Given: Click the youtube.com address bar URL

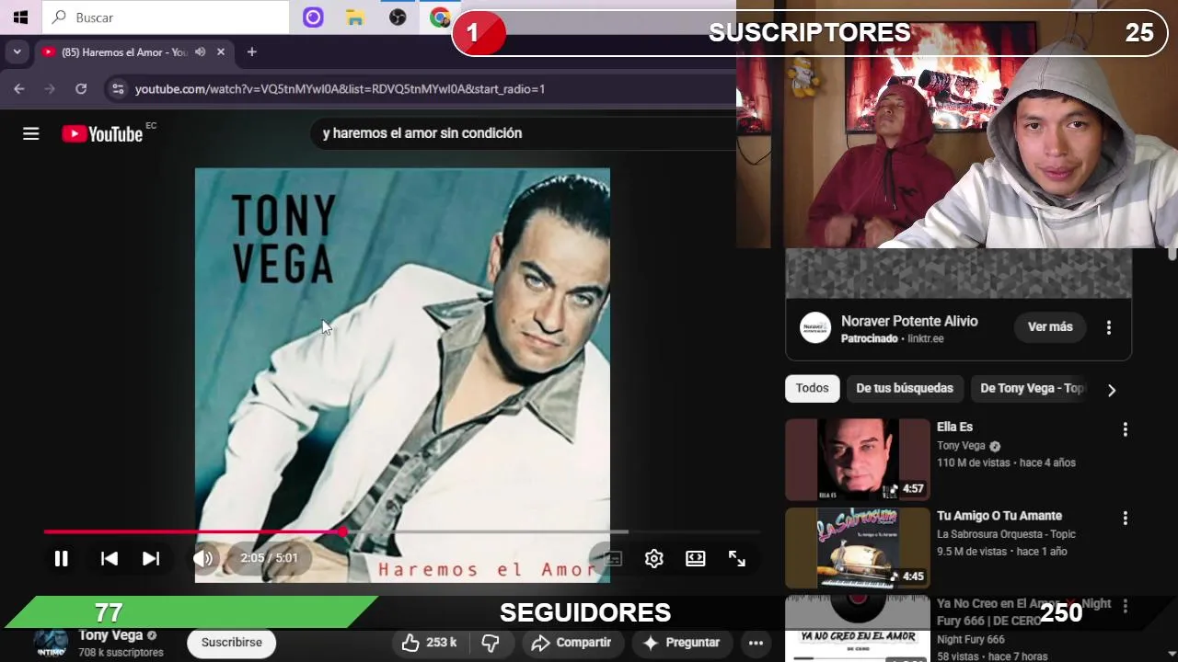Looking at the screenshot, I should [x=340, y=89].
